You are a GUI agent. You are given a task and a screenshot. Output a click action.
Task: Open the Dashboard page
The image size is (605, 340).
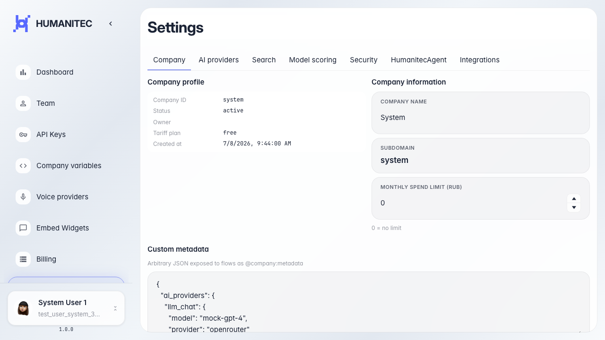coord(66,72)
